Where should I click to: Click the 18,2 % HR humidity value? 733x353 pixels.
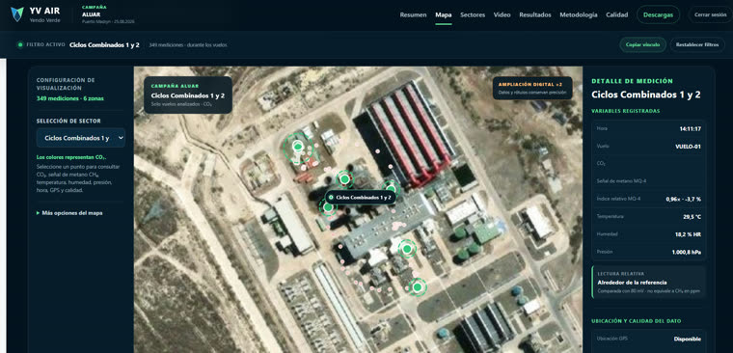click(x=688, y=234)
